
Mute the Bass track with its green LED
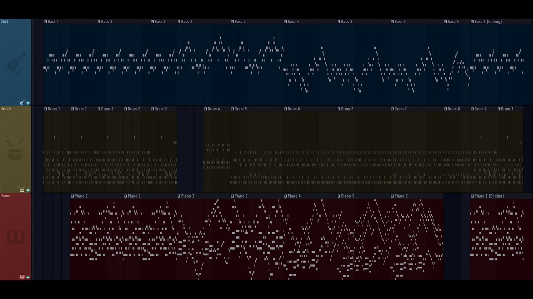28,103
